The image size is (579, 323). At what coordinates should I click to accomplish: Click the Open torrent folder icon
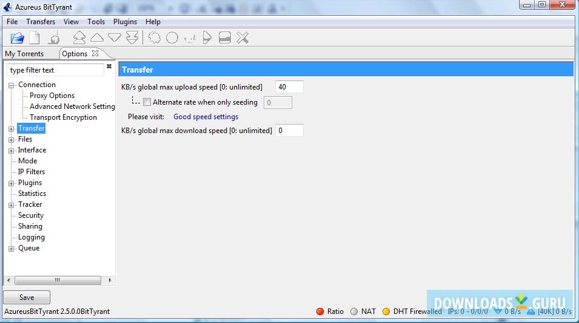(x=17, y=38)
